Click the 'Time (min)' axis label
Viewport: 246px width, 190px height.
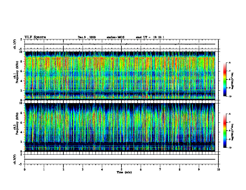pyautogui.click(x=124, y=172)
